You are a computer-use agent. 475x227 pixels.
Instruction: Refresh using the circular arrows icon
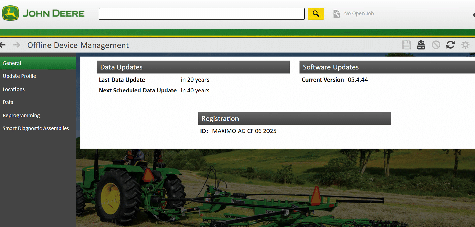tap(450, 45)
